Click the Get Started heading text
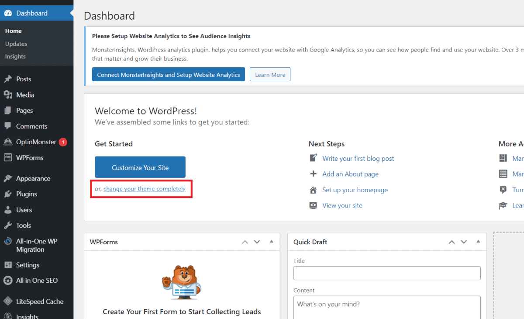The height and width of the screenshot is (319, 524). coord(114,144)
